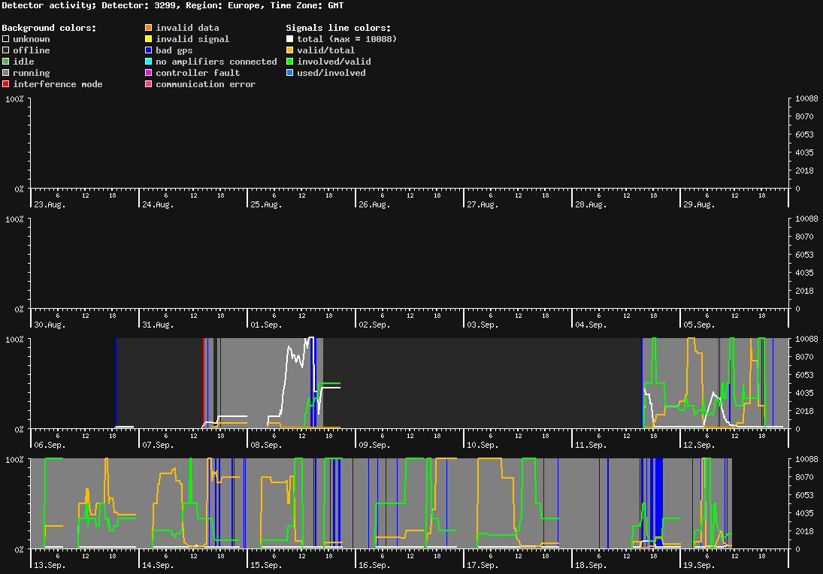Click the '06.Sep.' date label
This screenshot has height=574, width=823.
(x=50, y=445)
